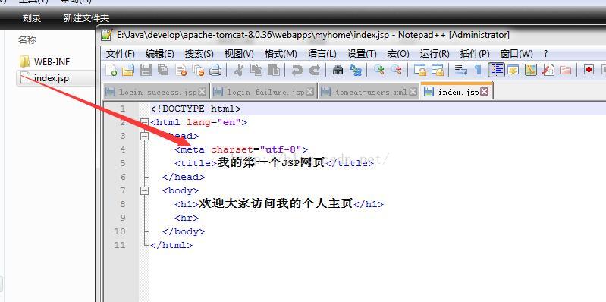Viewport: 606px width, 302px height.
Task: Click line number 11 in the margin
Action: [x=120, y=245]
